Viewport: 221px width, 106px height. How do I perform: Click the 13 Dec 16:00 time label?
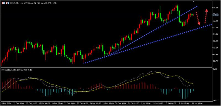coord(32,103)
